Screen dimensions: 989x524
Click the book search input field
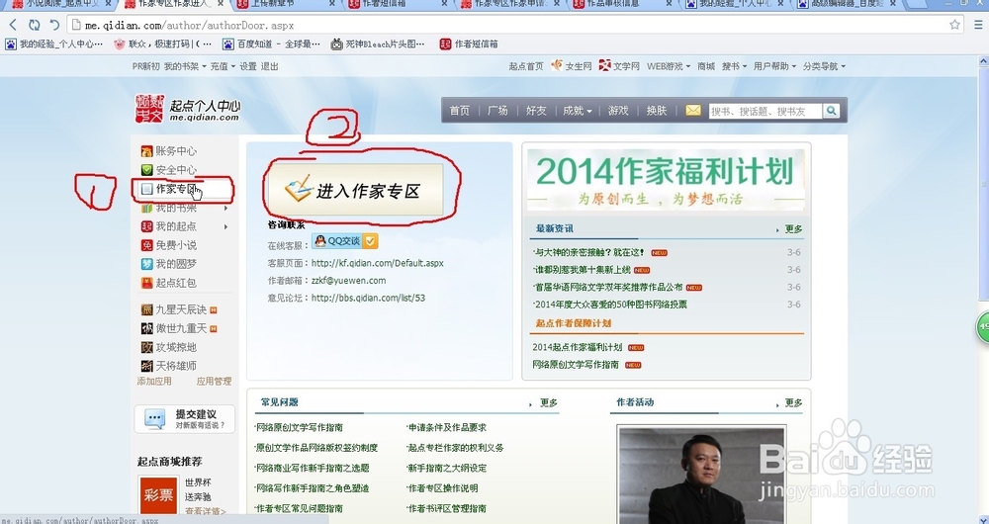(765, 111)
